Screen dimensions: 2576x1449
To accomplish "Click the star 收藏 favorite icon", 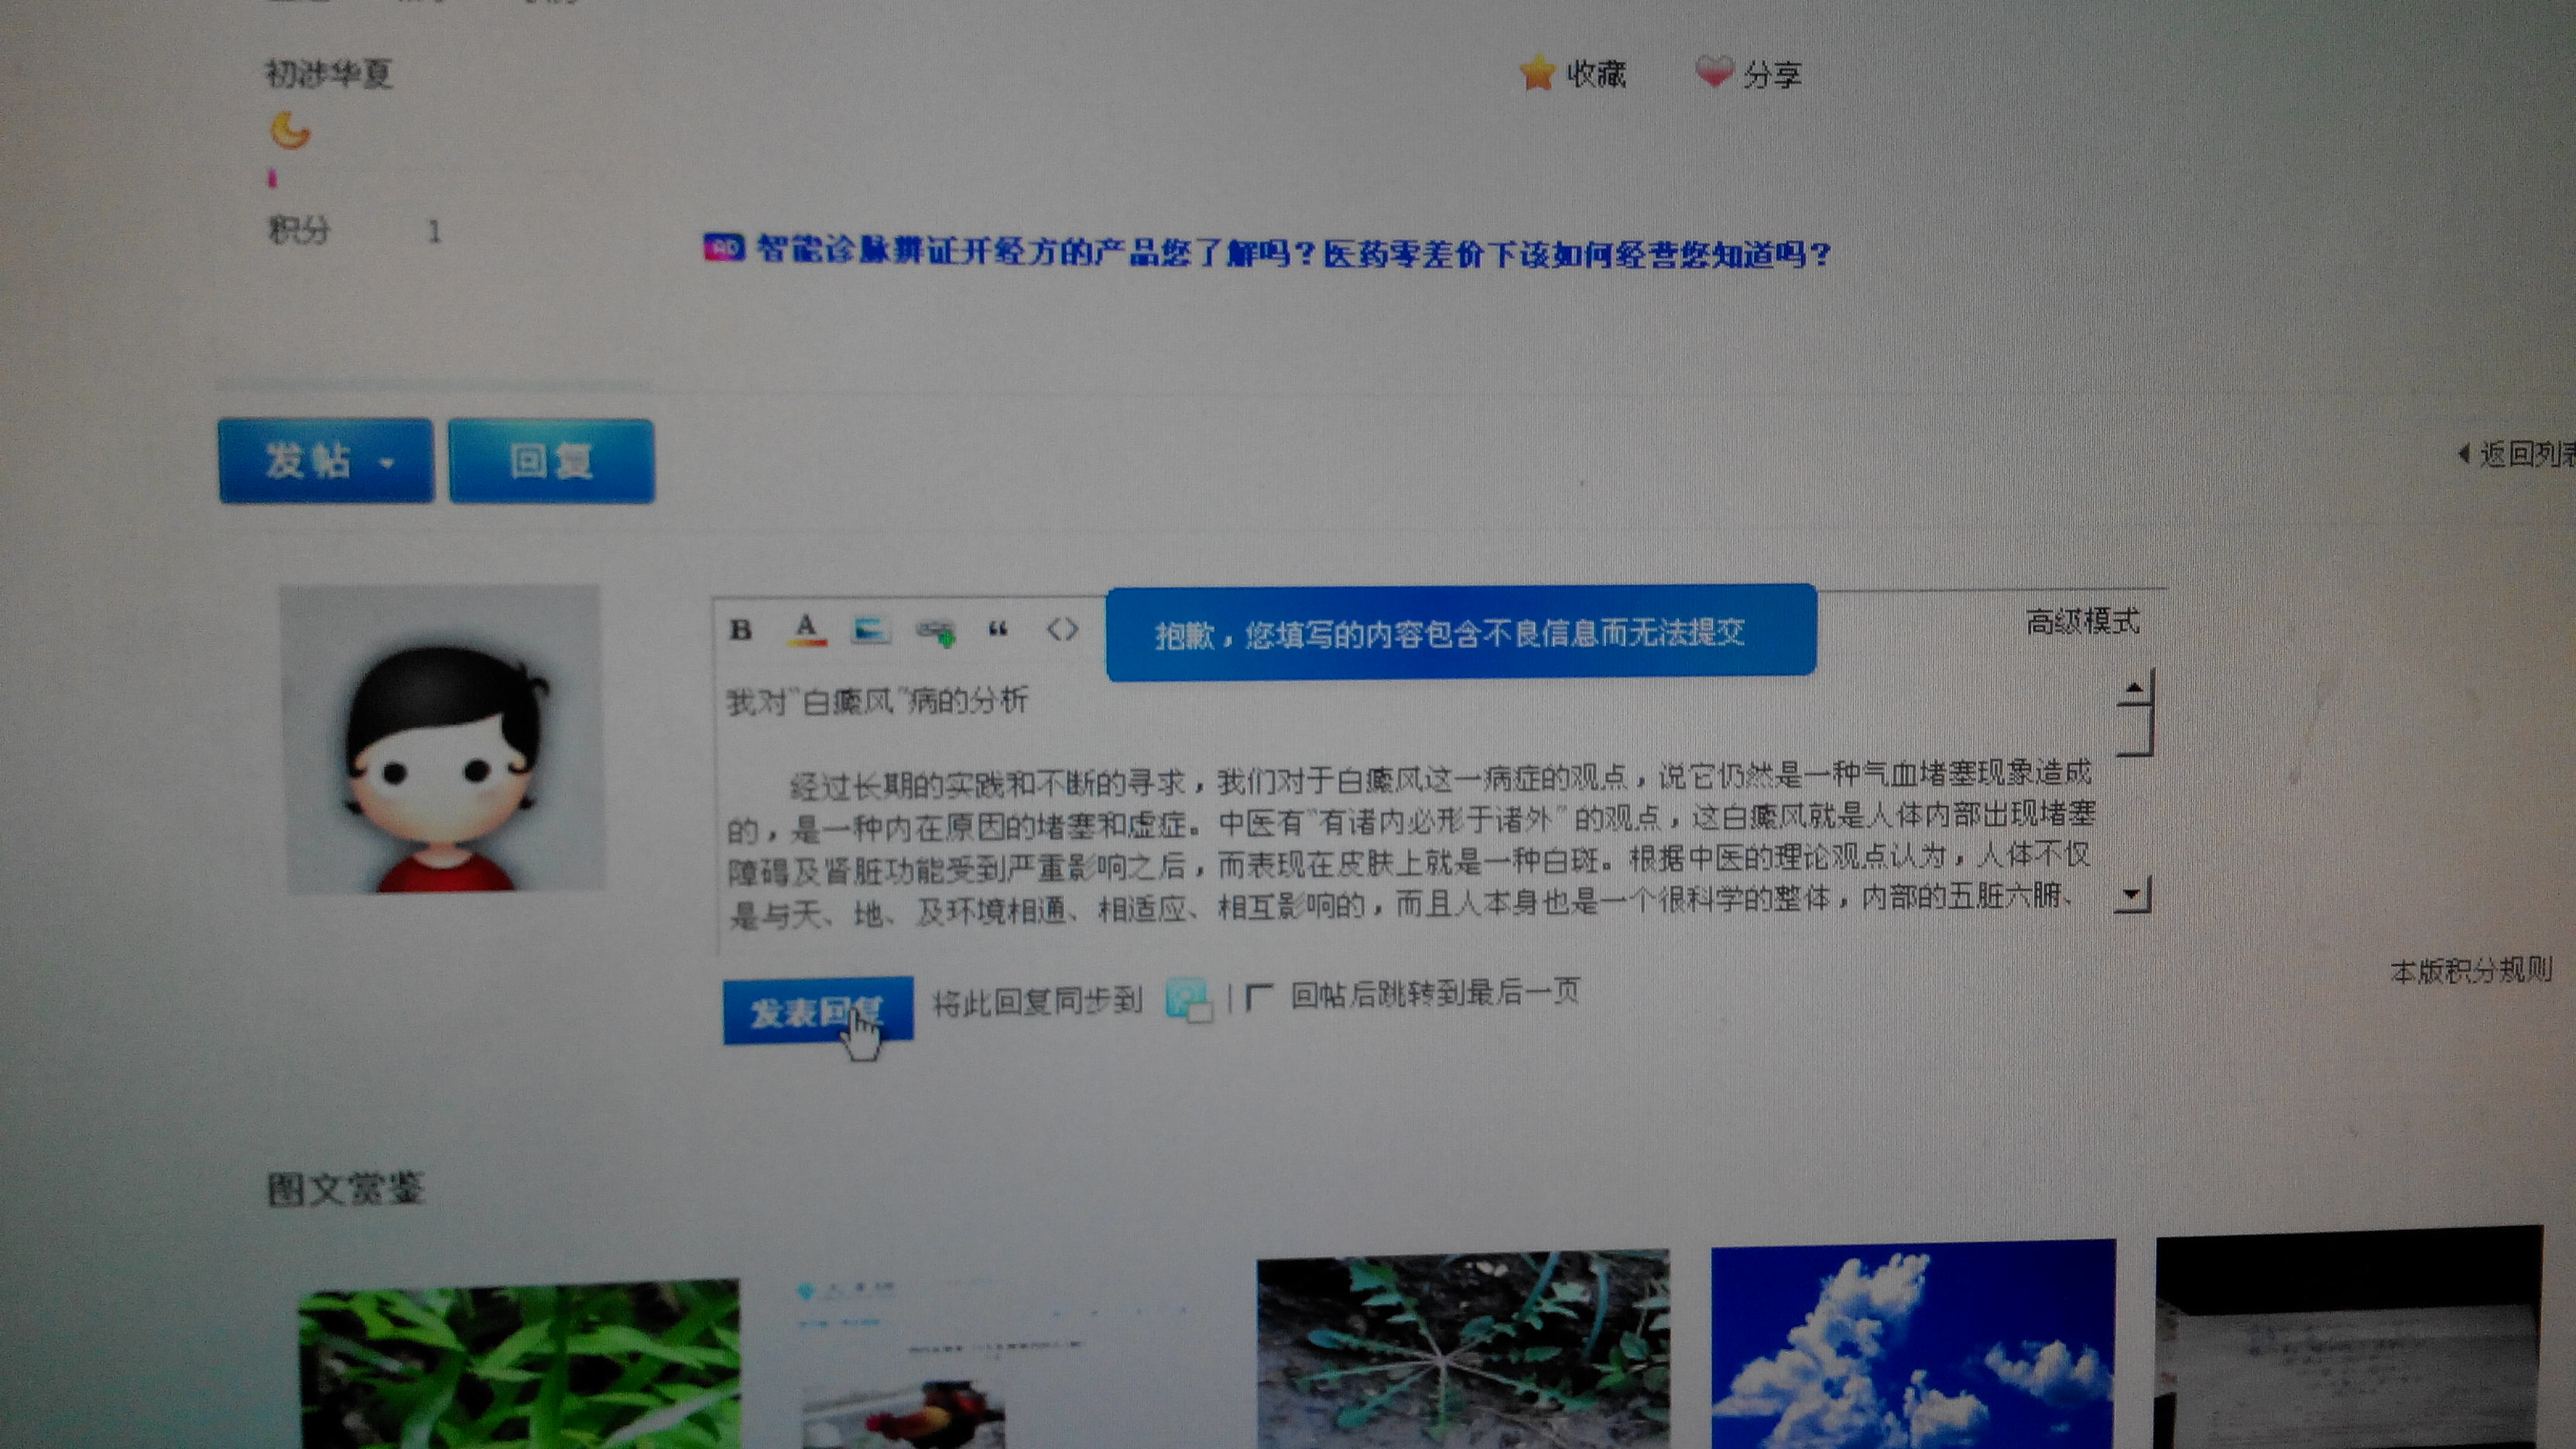I will tap(1538, 72).
